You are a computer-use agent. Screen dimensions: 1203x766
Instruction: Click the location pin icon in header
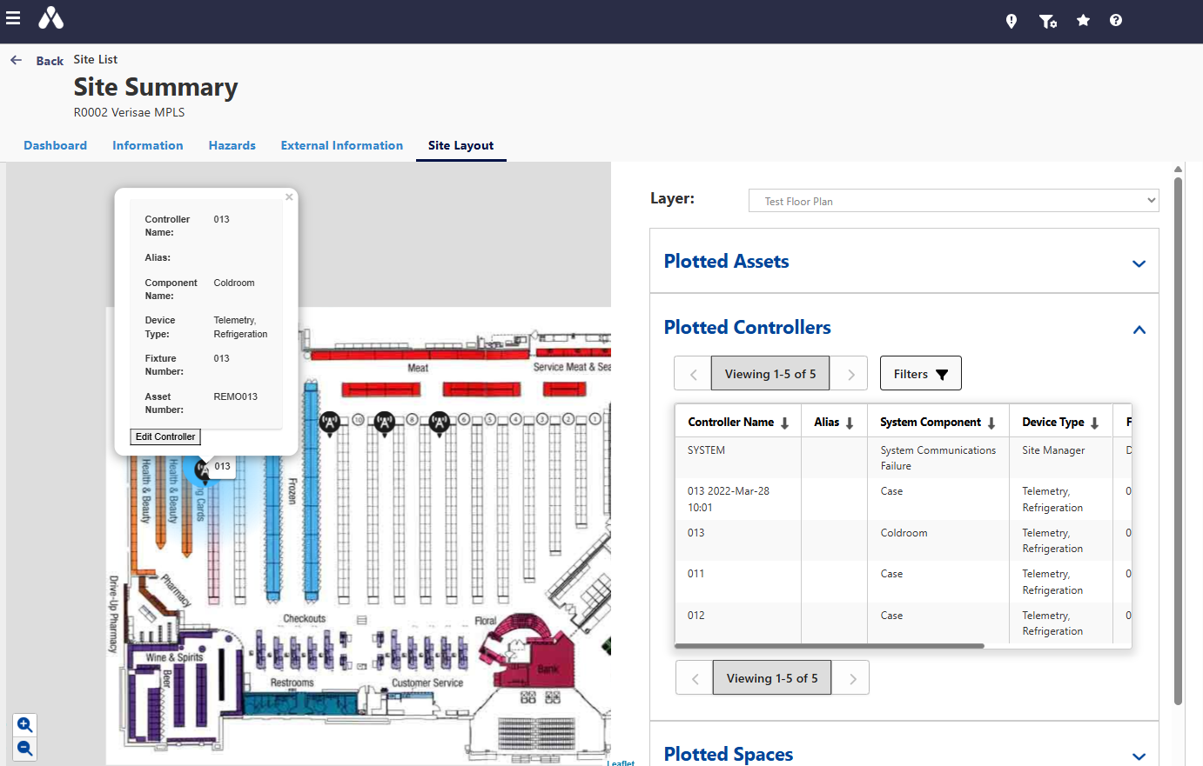1011,21
